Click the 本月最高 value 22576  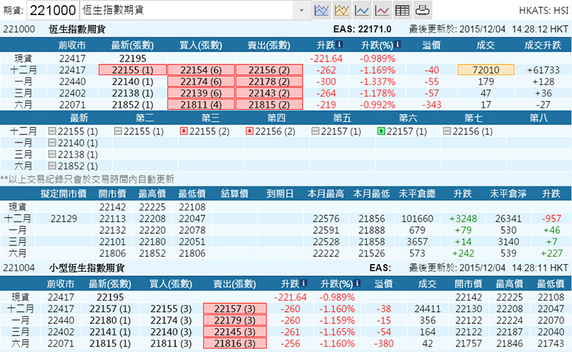[x=326, y=218]
